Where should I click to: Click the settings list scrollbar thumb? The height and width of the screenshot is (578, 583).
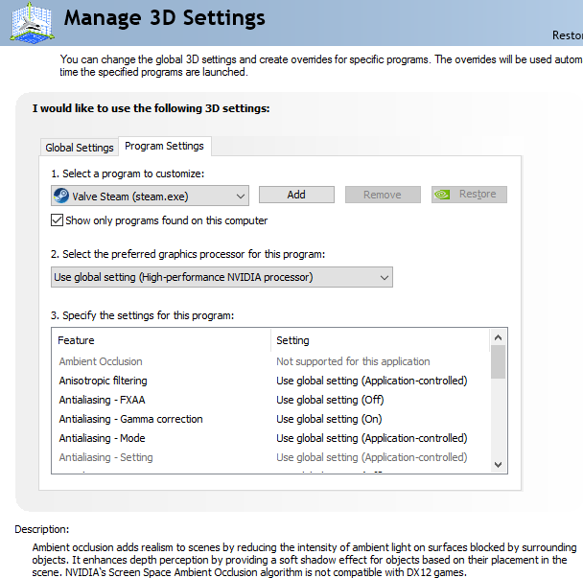tap(498, 361)
